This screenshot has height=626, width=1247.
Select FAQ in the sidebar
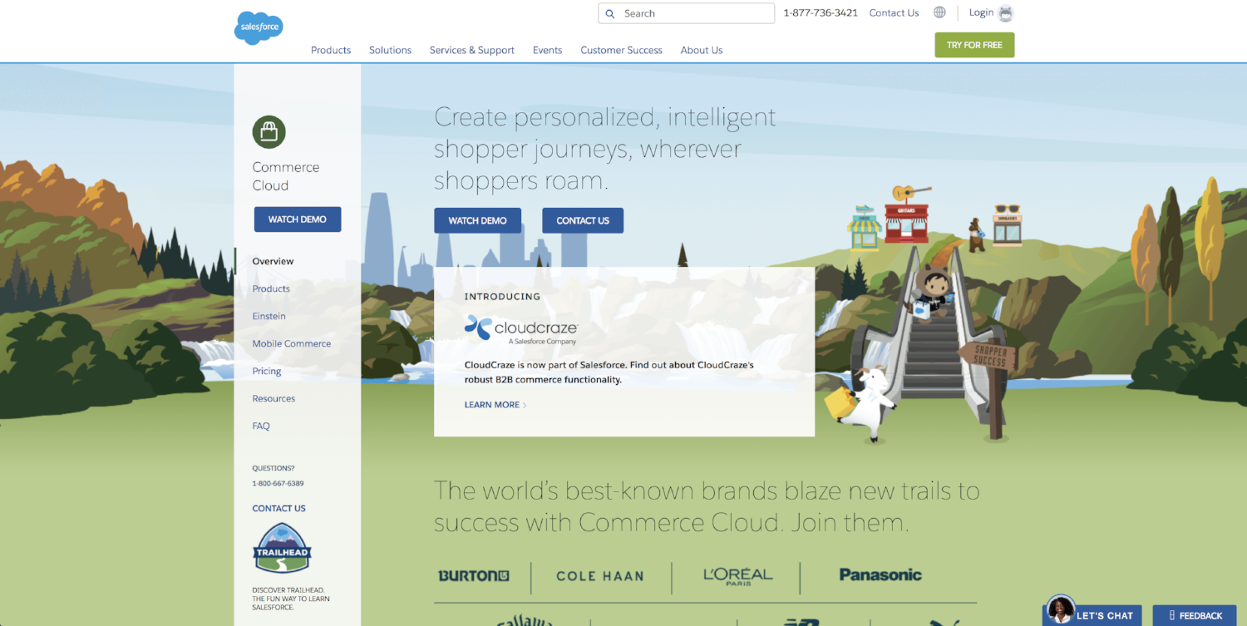click(261, 426)
